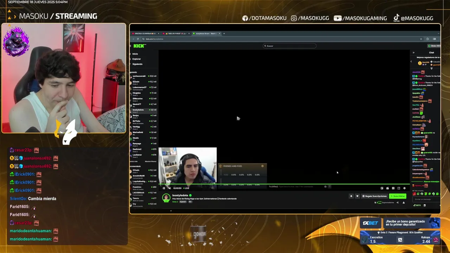Click @MASOKUGG TikTok label in overlay
The width and height of the screenshot is (450, 253).
pyautogui.click(x=413, y=18)
